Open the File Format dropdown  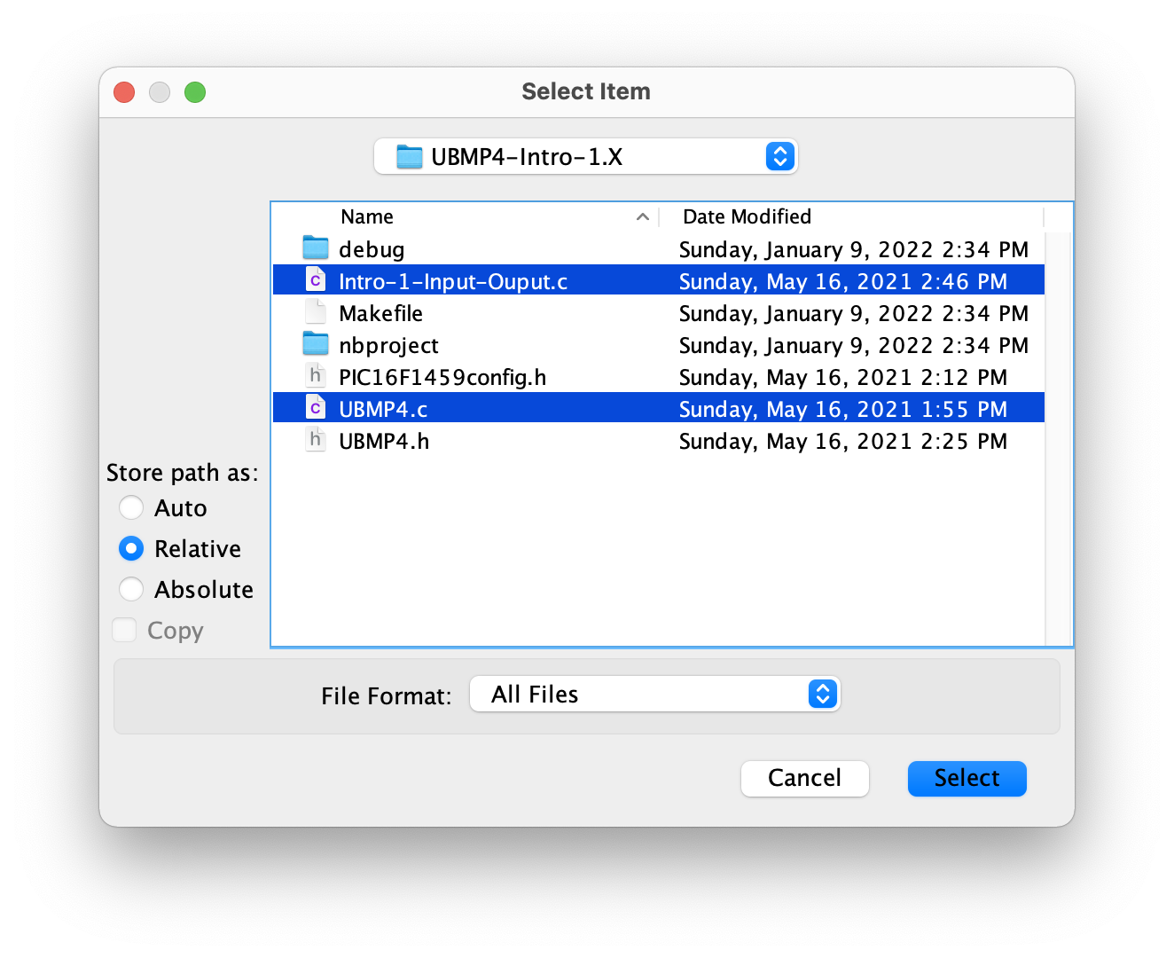[x=821, y=694]
